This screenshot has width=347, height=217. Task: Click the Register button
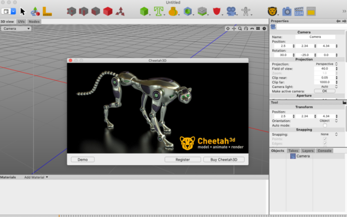pyautogui.click(x=183, y=160)
